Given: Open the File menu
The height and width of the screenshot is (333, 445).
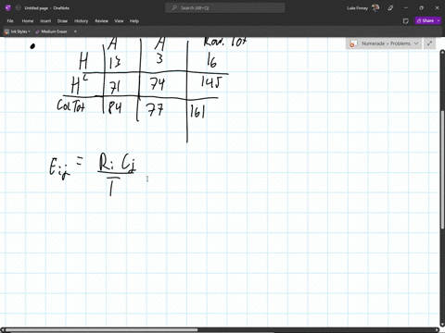Looking at the screenshot, I should pos(10,21).
